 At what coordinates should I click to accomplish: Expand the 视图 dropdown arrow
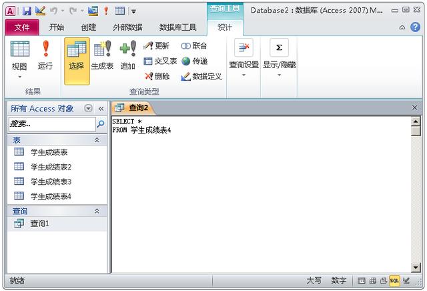[x=19, y=77]
